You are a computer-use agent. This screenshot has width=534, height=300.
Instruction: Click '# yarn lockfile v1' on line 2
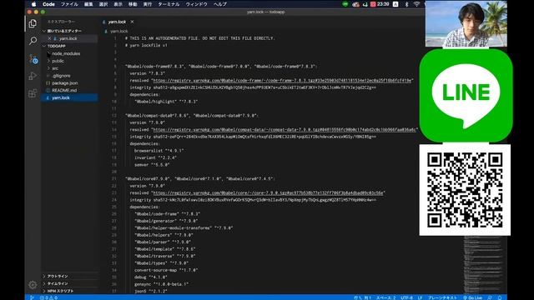146,45
